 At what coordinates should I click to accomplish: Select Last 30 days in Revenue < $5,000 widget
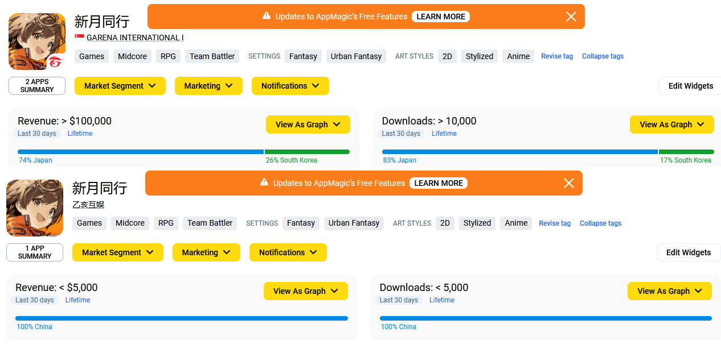[x=35, y=300]
